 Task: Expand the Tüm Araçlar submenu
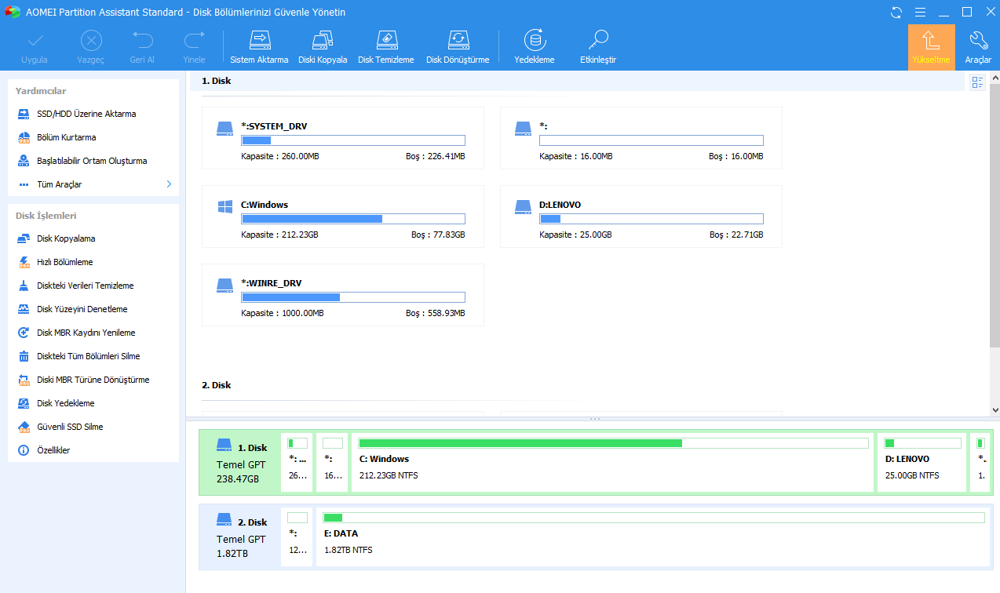(169, 184)
